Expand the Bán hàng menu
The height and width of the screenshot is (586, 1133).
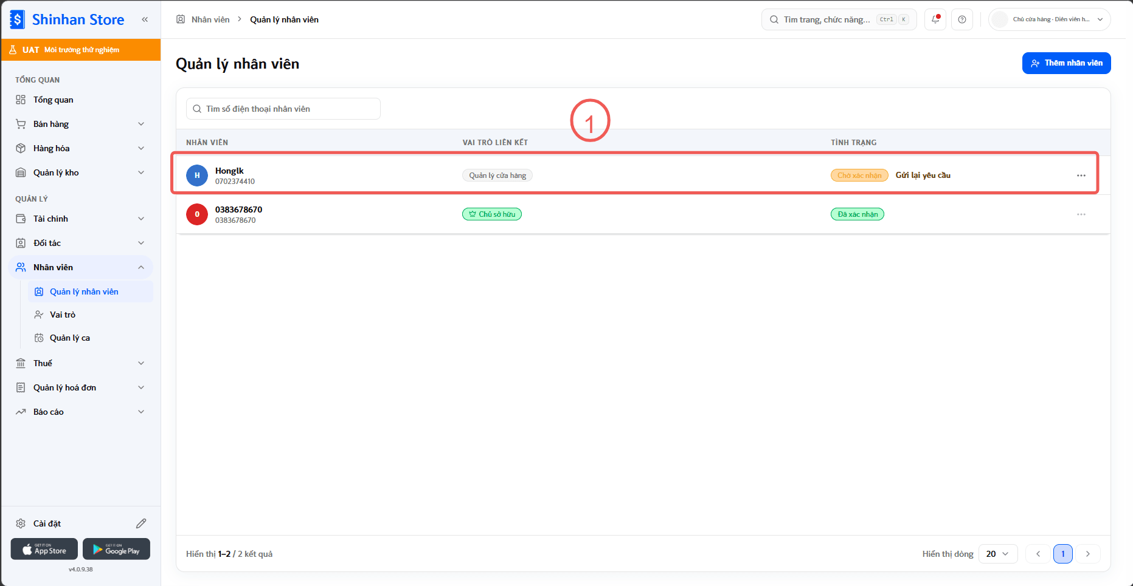pos(81,124)
